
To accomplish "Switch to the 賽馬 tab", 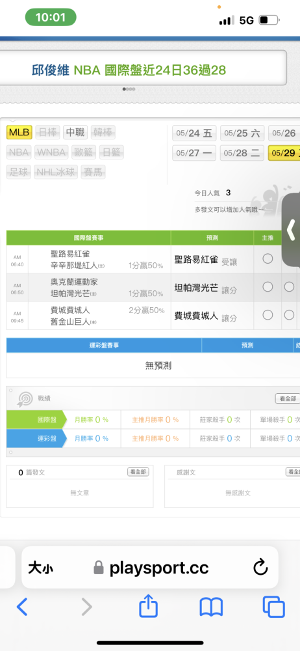I will pos(93,172).
